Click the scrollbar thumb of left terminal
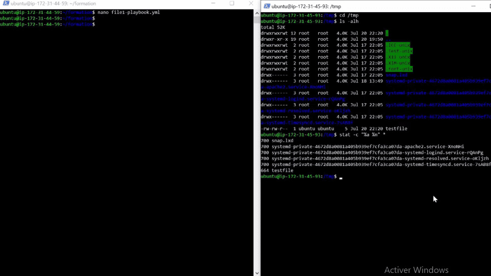Screen dimensions: 491x276 257,20
